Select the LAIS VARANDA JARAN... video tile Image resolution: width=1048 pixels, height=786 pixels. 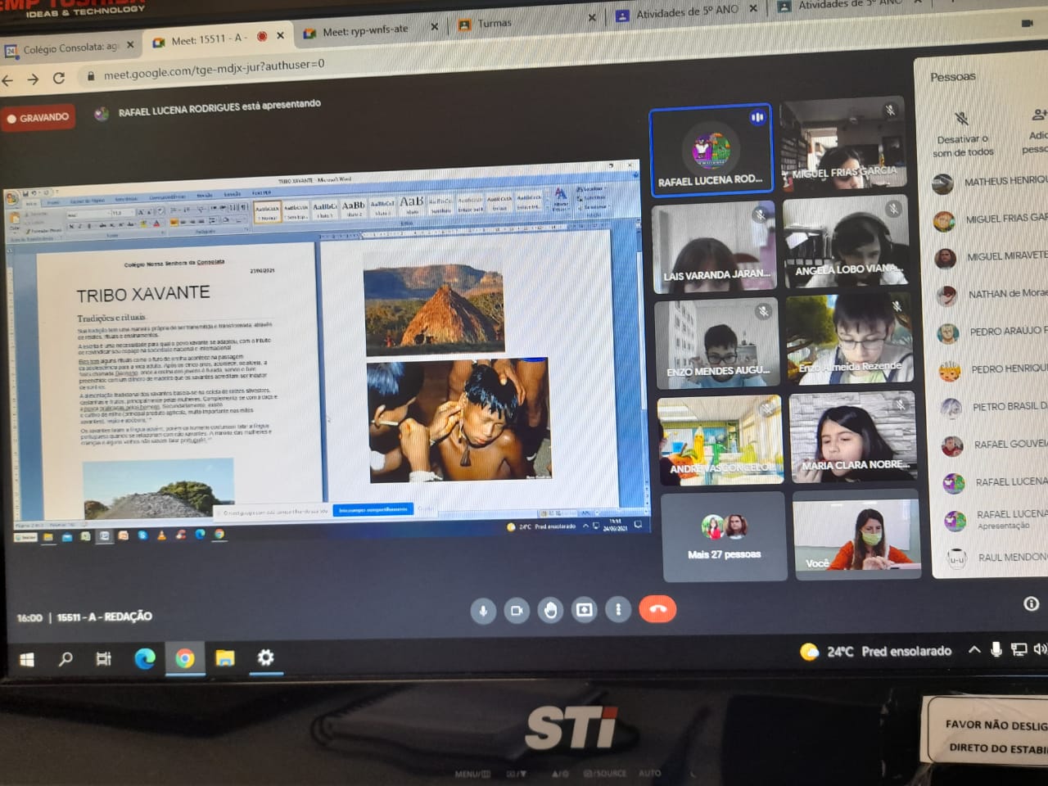(714, 246)
